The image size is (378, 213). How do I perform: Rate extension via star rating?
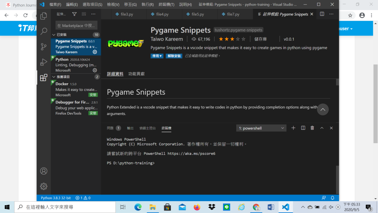click(x=232, y=39)
